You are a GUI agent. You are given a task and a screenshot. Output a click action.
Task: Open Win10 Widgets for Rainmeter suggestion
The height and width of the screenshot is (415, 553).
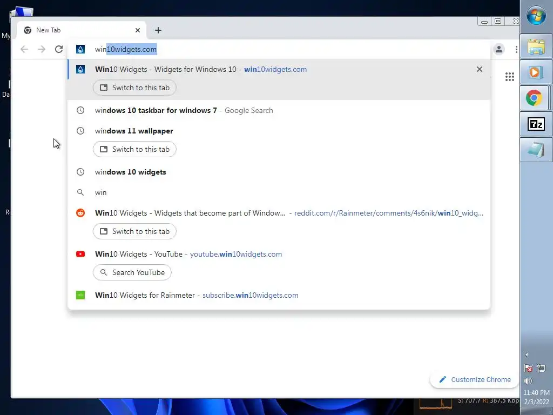point(279,295)
